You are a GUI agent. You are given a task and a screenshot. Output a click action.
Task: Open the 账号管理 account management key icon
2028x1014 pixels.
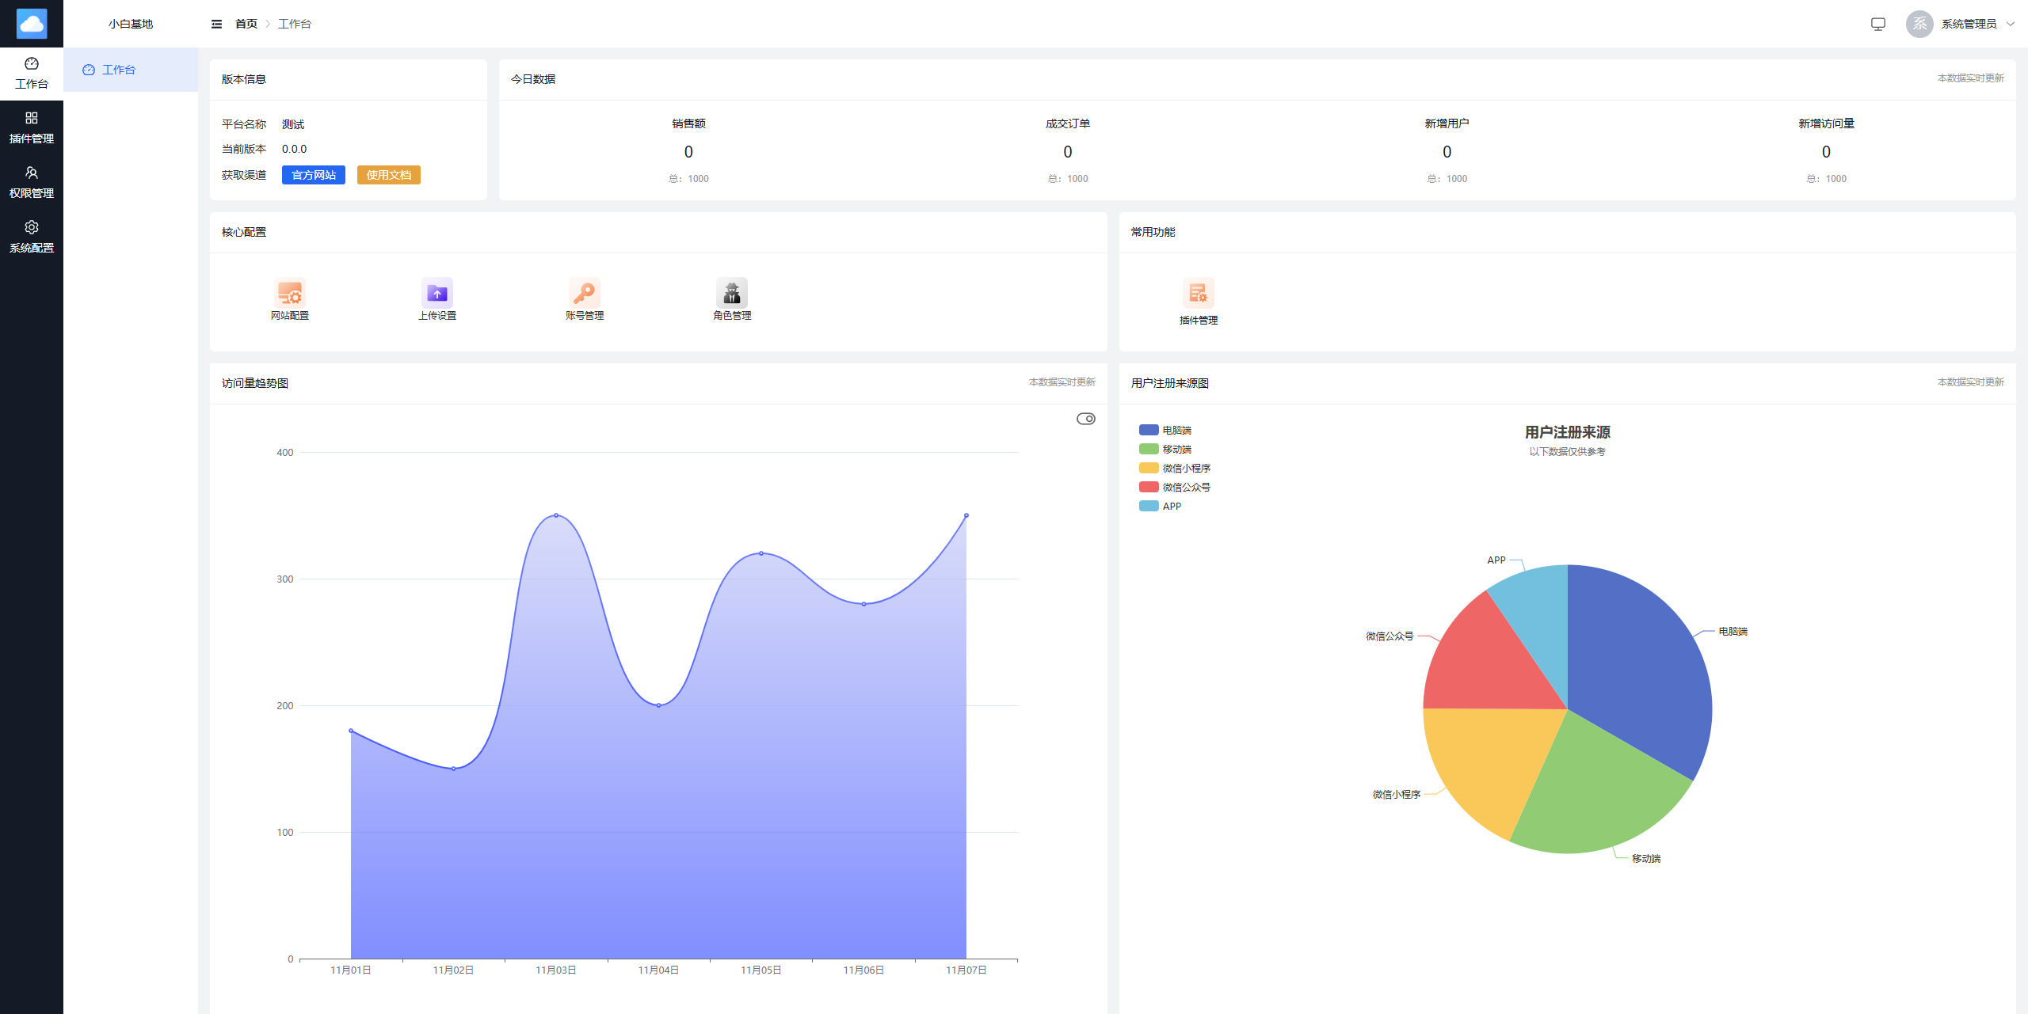[585, 294]
